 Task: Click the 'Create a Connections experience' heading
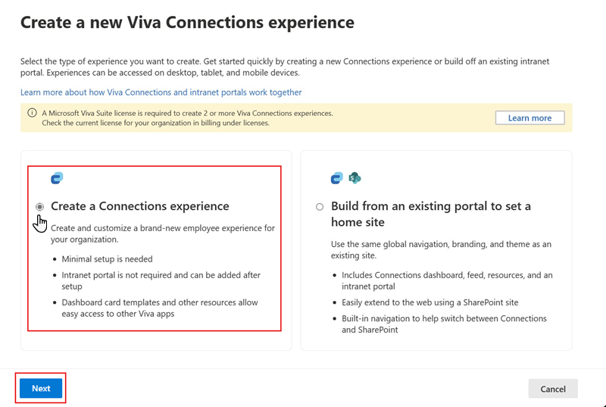click(x=140, y=206)
